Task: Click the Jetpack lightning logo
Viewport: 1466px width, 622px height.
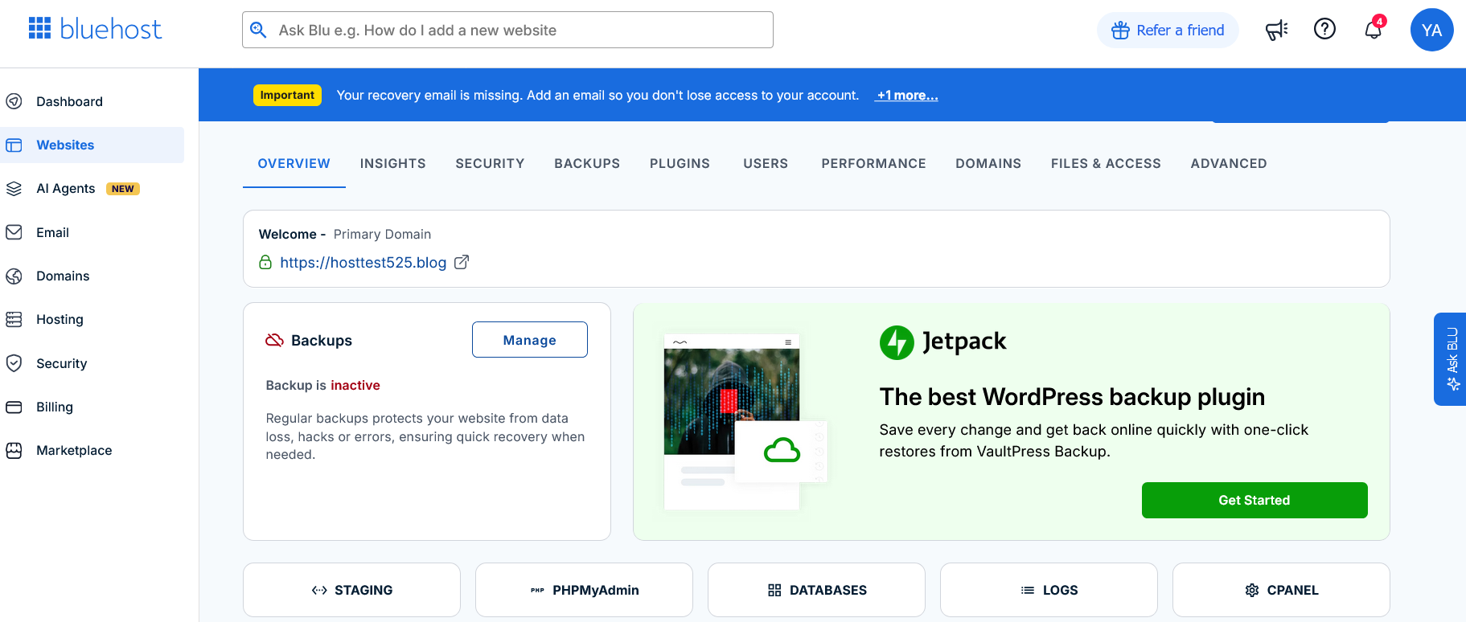Action: pos(897,342)
